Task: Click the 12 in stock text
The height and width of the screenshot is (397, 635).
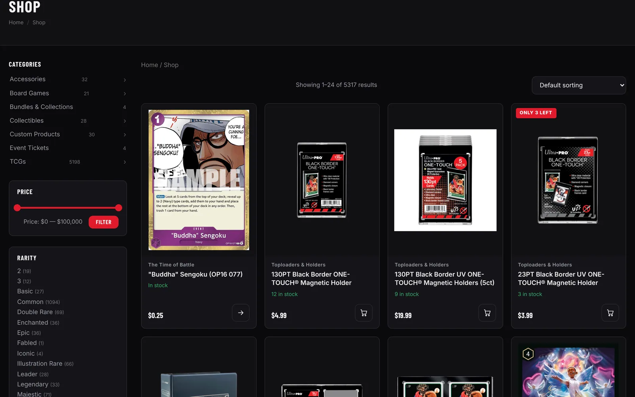Action: coord(285,294)
